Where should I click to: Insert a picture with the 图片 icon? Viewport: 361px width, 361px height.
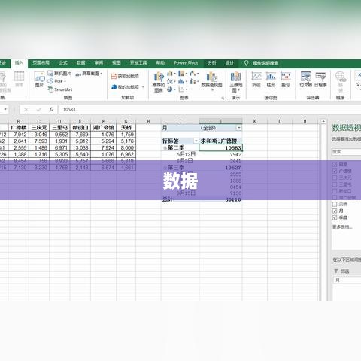coord(39,76)
